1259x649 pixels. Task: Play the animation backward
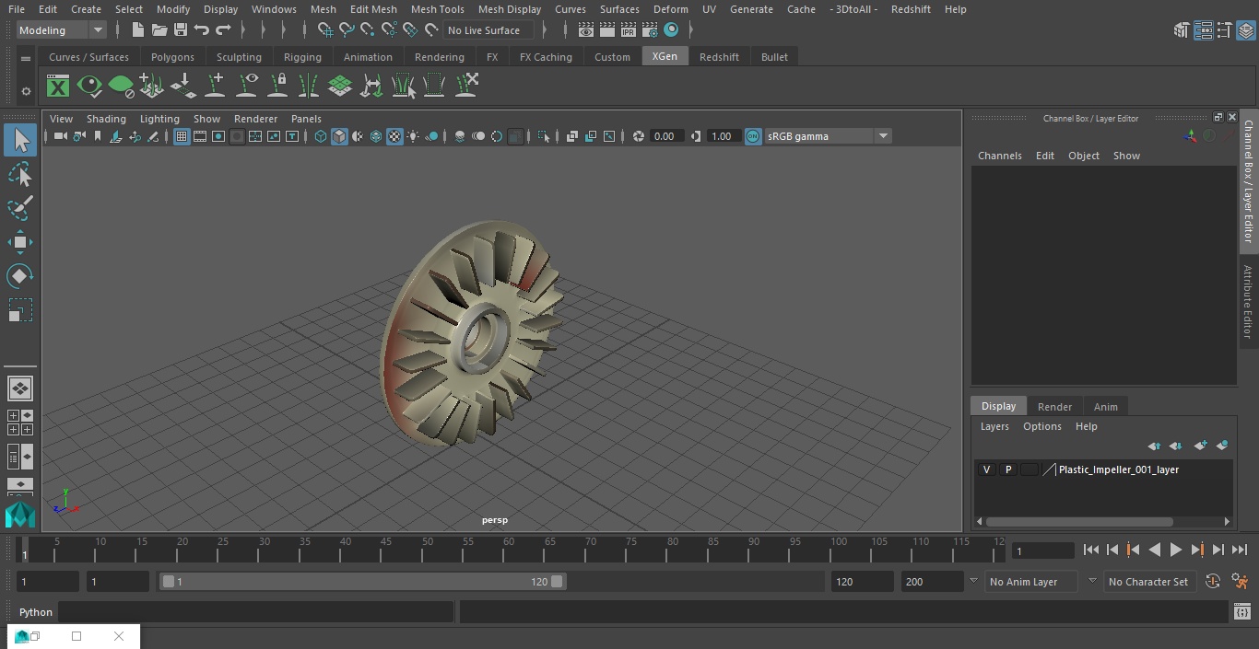pos(1154,550)
